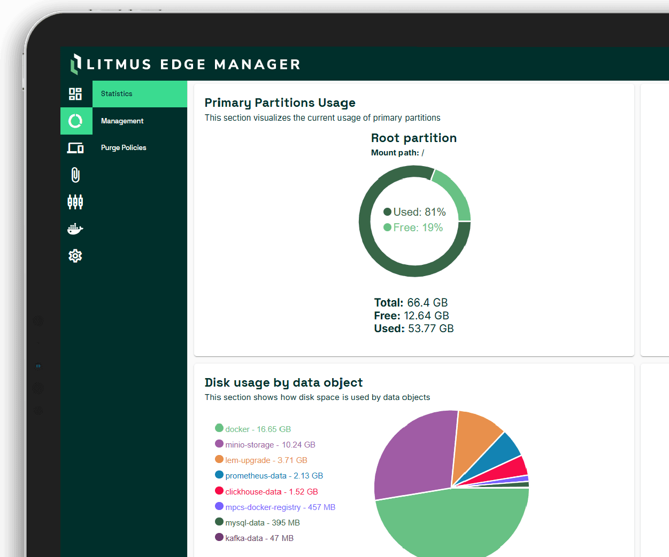Navigate to Purge Policies

pyautogui.click(x=124, y=148)
